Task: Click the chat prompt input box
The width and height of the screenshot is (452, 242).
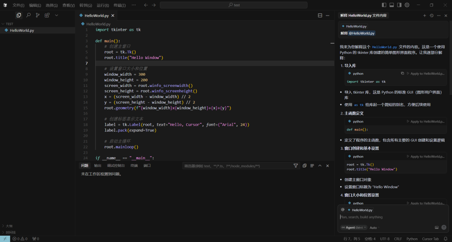Action: [393, 217]
